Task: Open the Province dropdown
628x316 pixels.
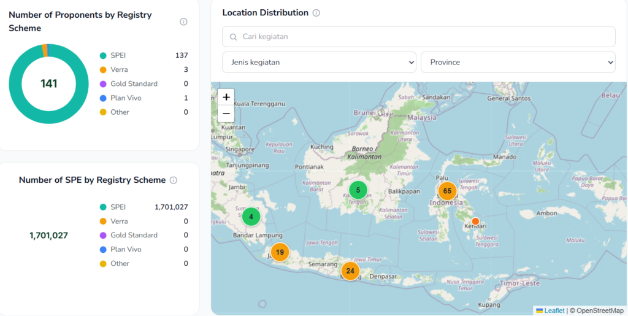Action: [518, 63]
